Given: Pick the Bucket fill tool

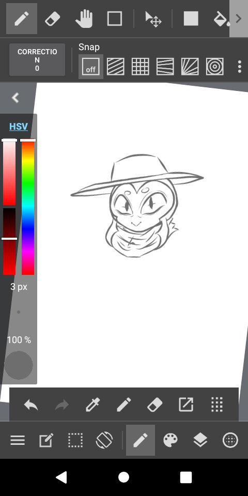Looking at the screenshot, I should click(x=222, y=19).
